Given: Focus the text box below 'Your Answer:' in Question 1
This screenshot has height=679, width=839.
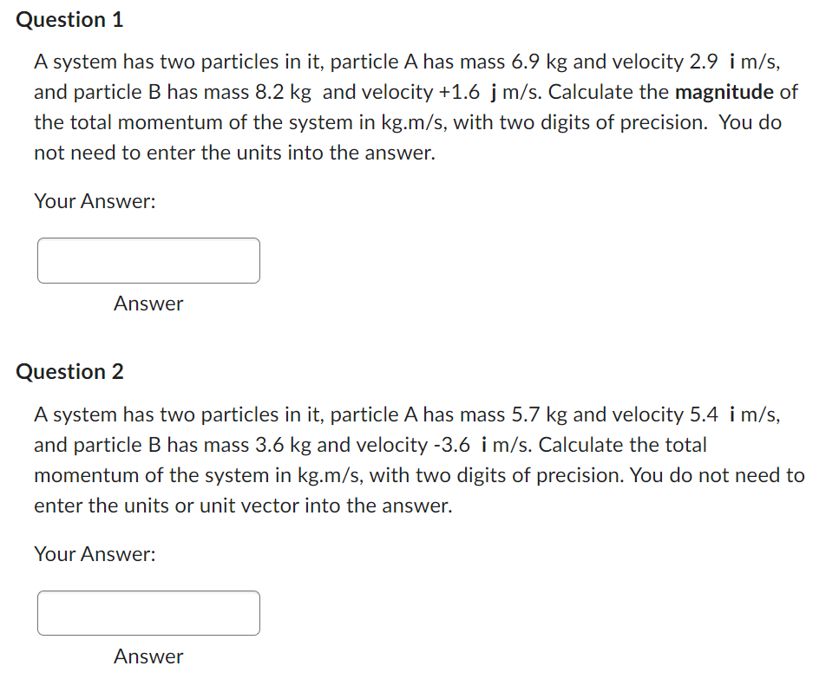Looking at the screenshot, I should click(147, 260).
